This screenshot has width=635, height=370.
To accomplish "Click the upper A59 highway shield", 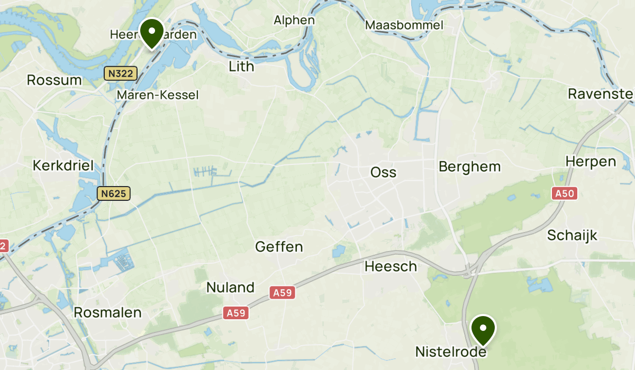I will 282,293.
